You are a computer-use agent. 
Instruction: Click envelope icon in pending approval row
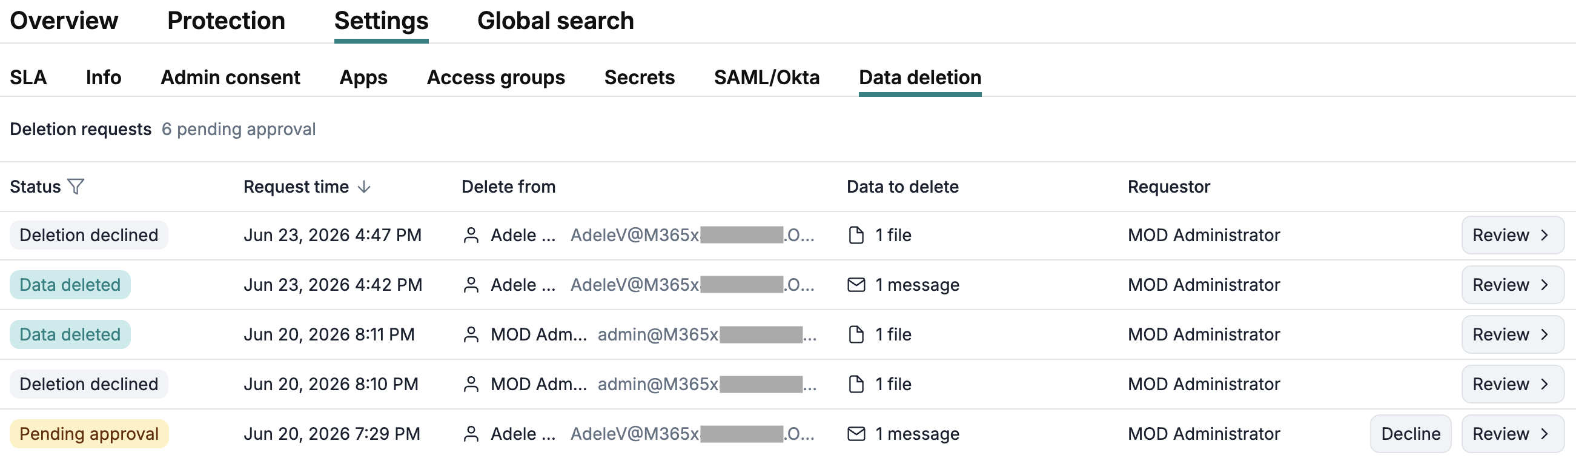(x=856, y=434)
